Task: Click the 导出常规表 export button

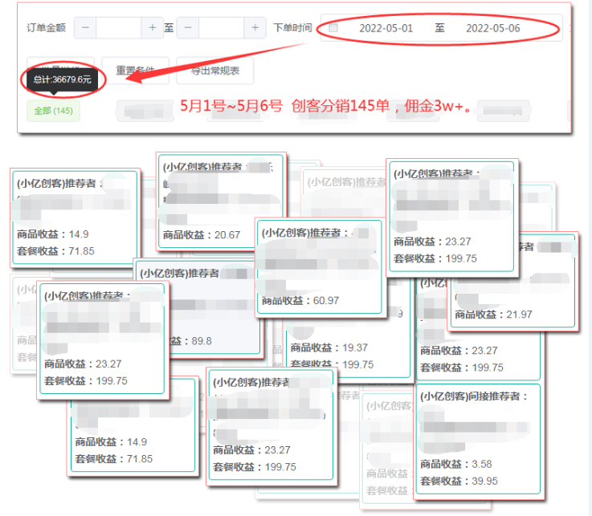Action: (214, 71)
